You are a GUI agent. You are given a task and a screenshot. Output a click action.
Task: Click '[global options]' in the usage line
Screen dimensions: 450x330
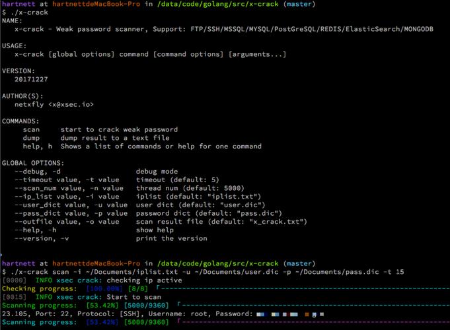(81, 55)
